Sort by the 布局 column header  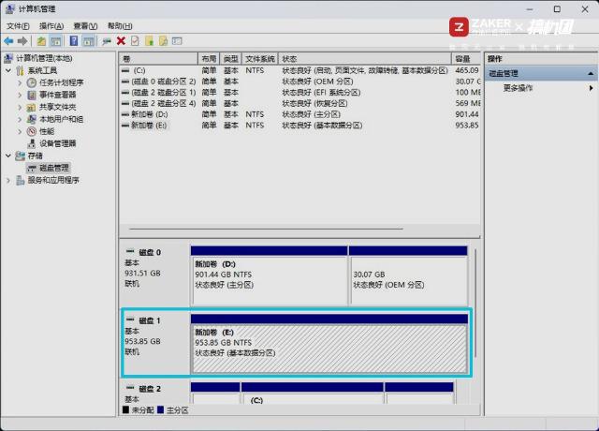pyautogui.click(x=209, y=59)
